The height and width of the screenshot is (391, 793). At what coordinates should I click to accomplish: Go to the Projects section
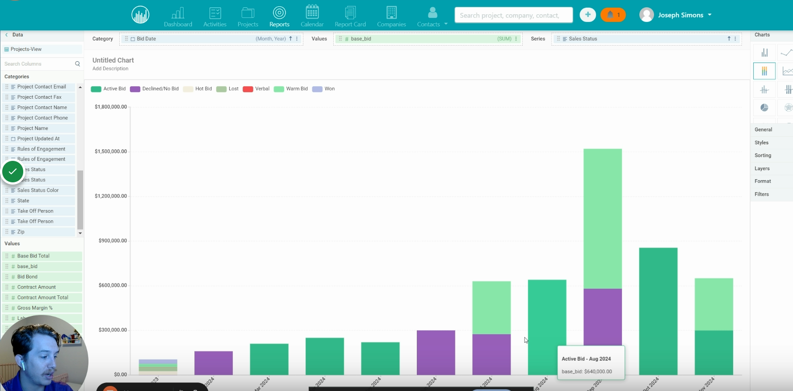248,17
